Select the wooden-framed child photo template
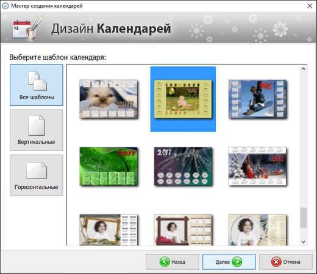The width and height of the screenshot is (317, 274). 183,230
